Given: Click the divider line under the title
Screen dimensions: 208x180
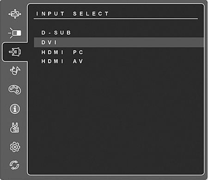Looking at the screenshot, I should pyautogui.click(x=116, y=19).
